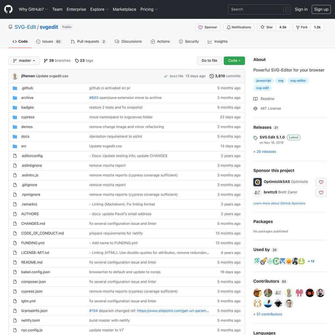Open the Discussions tab

[128, 42]
